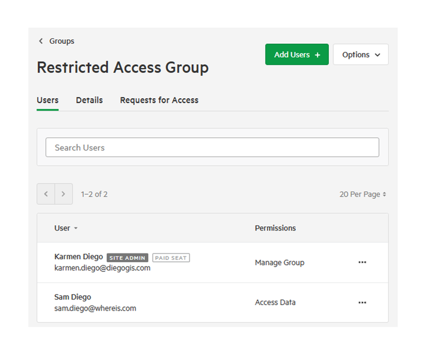Click the Add Users button
425x358 pixels.
click(x=297, y=54)
